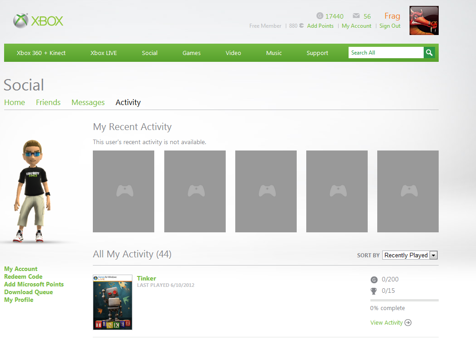Open the Video menu
476x341 pixels.
(x=233, y=53)
